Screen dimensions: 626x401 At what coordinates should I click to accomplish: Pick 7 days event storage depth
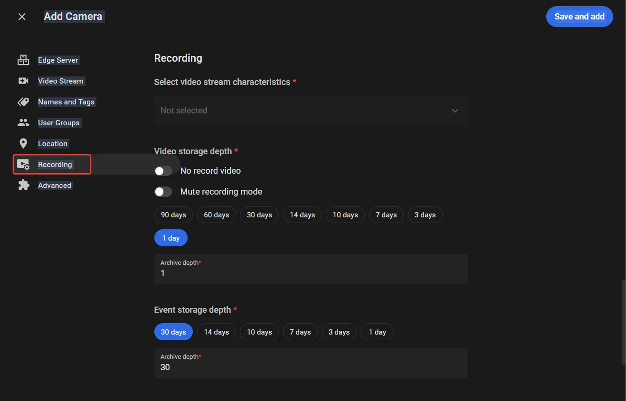click(x=301, y=332)
